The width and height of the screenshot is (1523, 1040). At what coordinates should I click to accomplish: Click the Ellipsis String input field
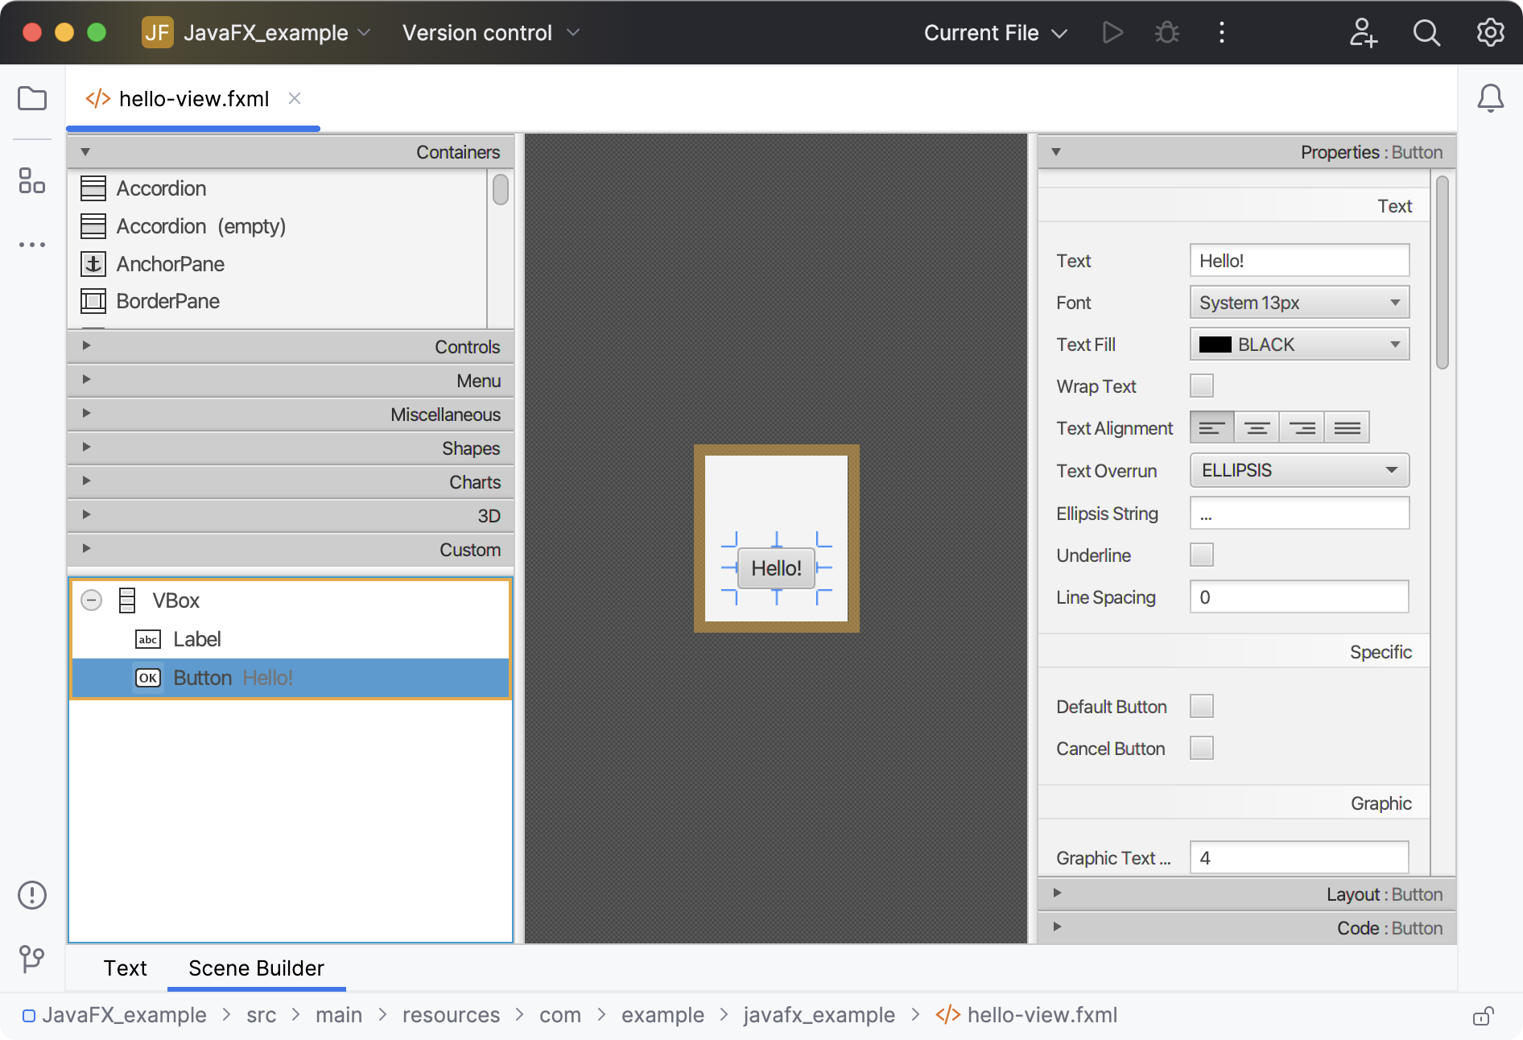click(1298, 513)
